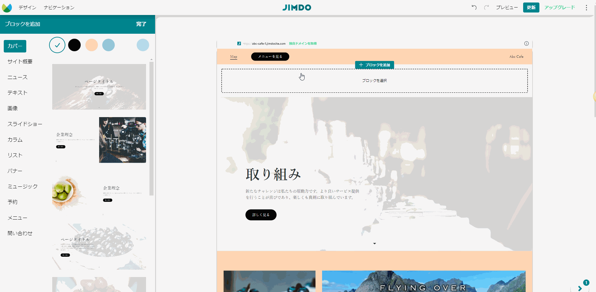Click the Jimdo favicon next to the site URL

point(239,43)
